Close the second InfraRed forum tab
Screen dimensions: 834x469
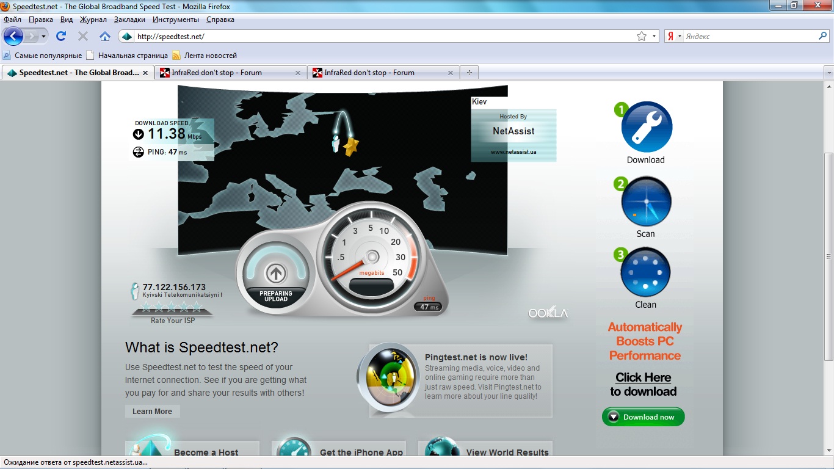[451, 73]
